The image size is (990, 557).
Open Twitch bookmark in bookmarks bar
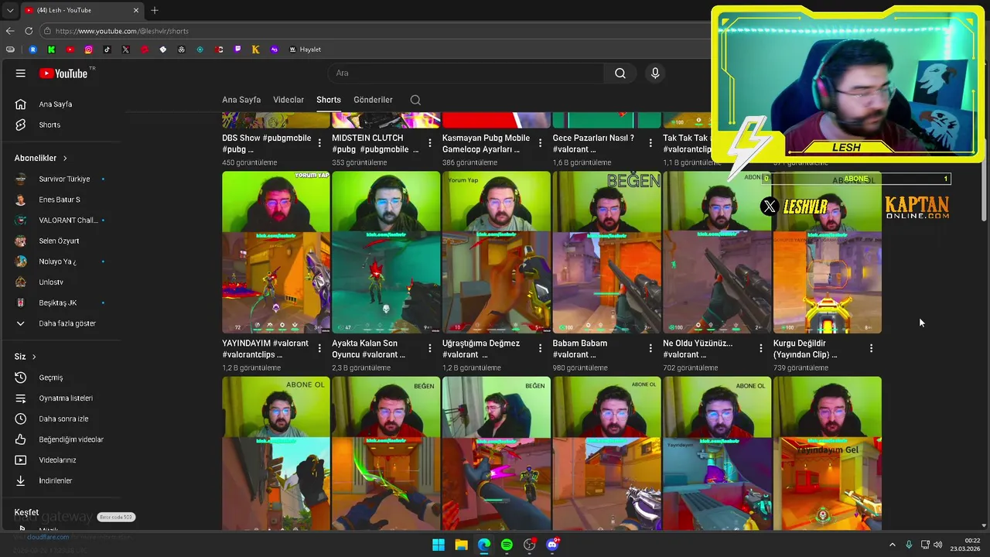[237, 50]
